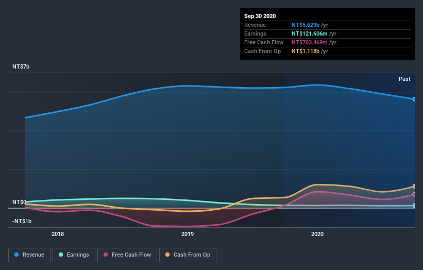The width and height of the screenshot is (423, 270).
Task: Click the Cash From Op label in the tooltip
Action: coord(262,51)
